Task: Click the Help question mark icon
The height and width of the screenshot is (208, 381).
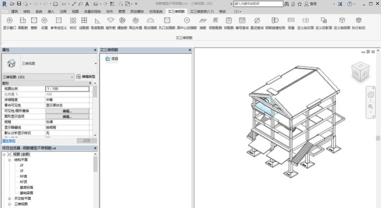Action: [x=350, y=4]
